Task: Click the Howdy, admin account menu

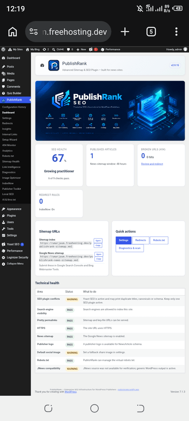Action: coord(177,50)
